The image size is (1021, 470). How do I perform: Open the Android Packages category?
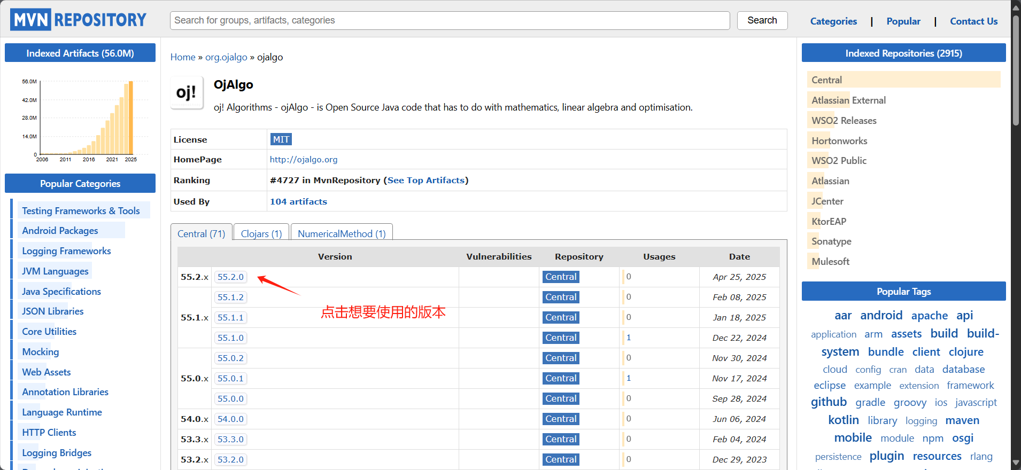[x=60, y=231]
